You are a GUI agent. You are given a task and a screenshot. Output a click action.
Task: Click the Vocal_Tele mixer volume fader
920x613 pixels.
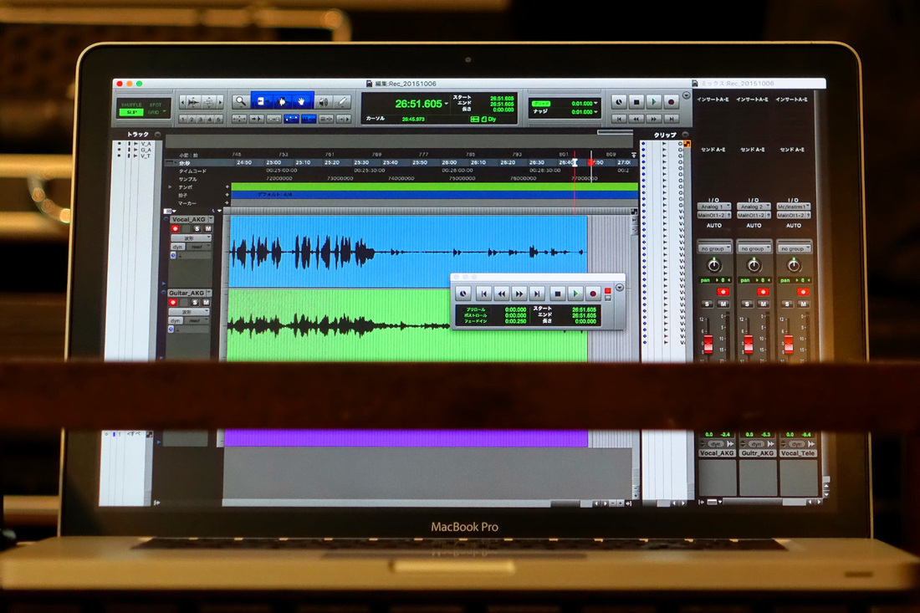tap(789, 344)
